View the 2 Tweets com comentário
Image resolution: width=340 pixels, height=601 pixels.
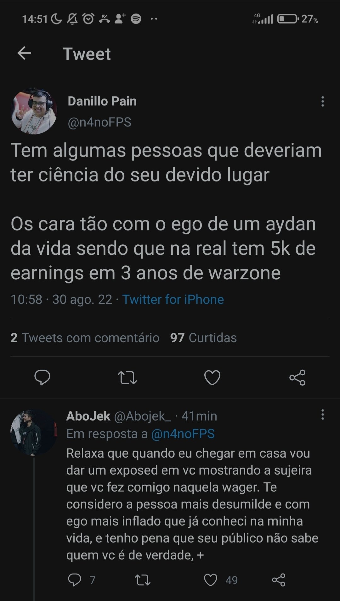[85, 338]
